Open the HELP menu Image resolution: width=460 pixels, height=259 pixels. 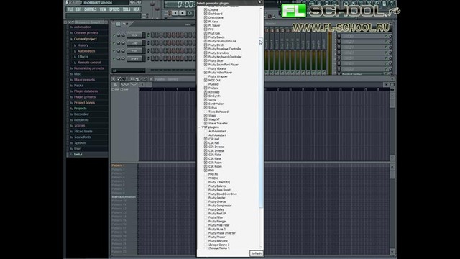[137, 9]
